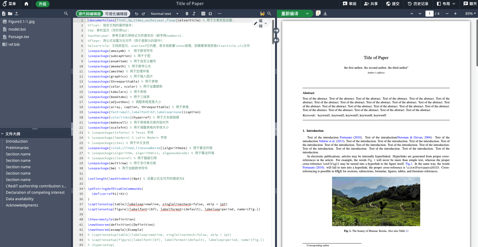Image resolution: width=478 pixels, height=247 pixels.
Task: Search within the editor
Action: 269,14
